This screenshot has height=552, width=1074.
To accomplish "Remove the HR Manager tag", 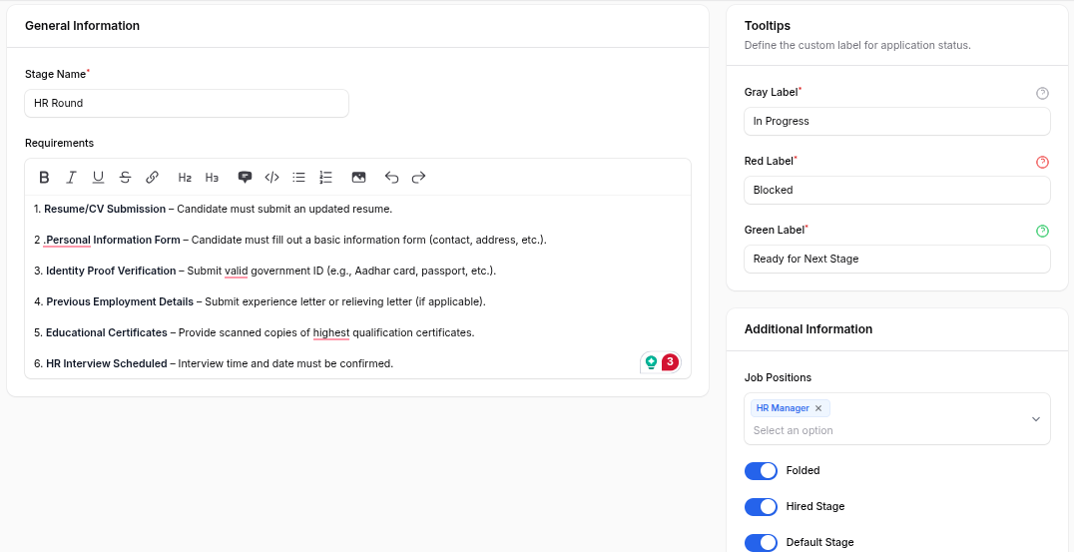I will (x=818, y=408).
